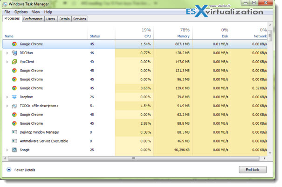Screen dimensions: 282x187
Task: Click the Snagit process name
Action: (x=25, y=150)
